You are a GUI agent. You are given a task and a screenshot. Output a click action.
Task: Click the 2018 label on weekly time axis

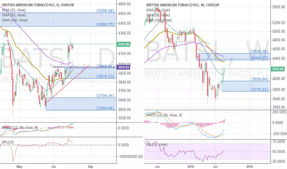[191, 167]
